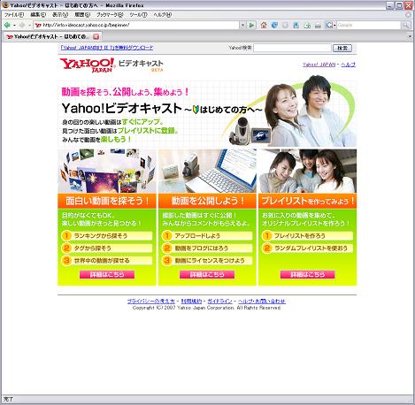The image size is (415, 405).
Task: Open the ツール(T) menu
Action: (x=138, y=15)
